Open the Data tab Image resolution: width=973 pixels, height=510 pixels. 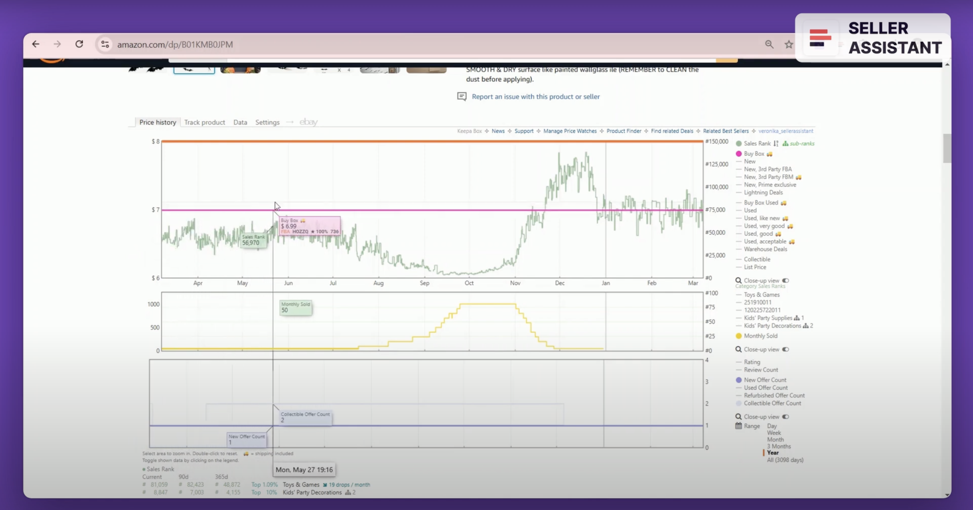point(240,122)
